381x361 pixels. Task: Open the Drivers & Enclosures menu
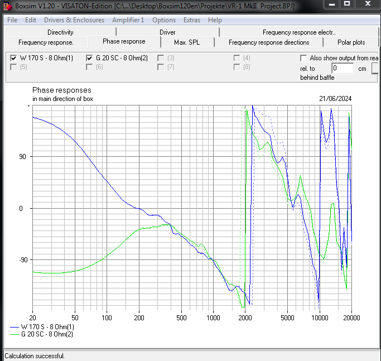tap(74, 20)
